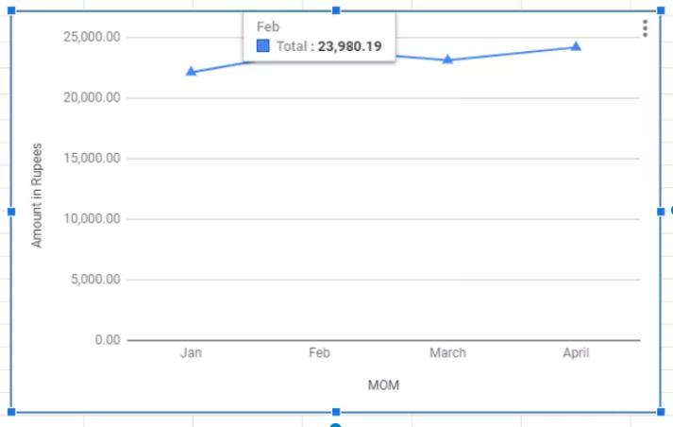Click the bottom-right corner resize handle
The width and height of the screenshot is (673, 427).
point(661,412)
